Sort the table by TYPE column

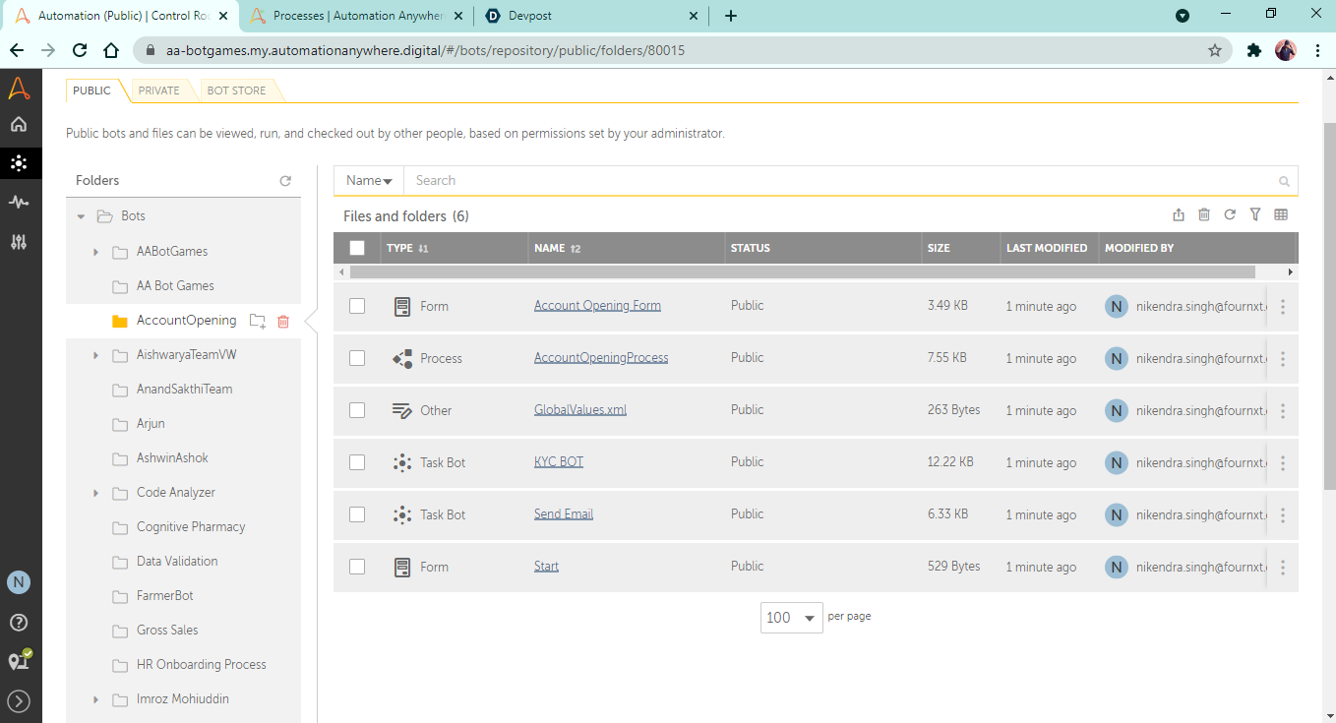click(407, 248)
